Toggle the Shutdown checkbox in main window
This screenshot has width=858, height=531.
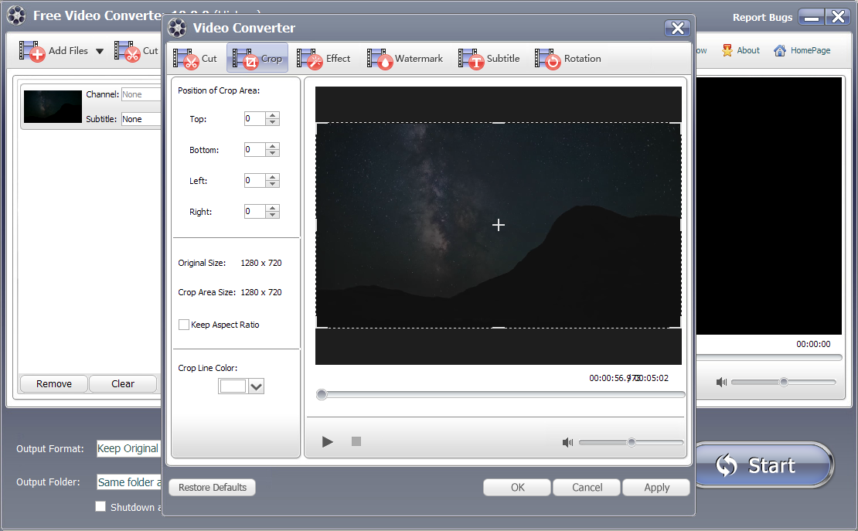click(x=100, y=506)
